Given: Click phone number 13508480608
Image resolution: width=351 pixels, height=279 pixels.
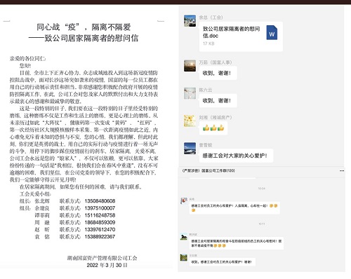Looking at the screenshot, I should 100,201.
